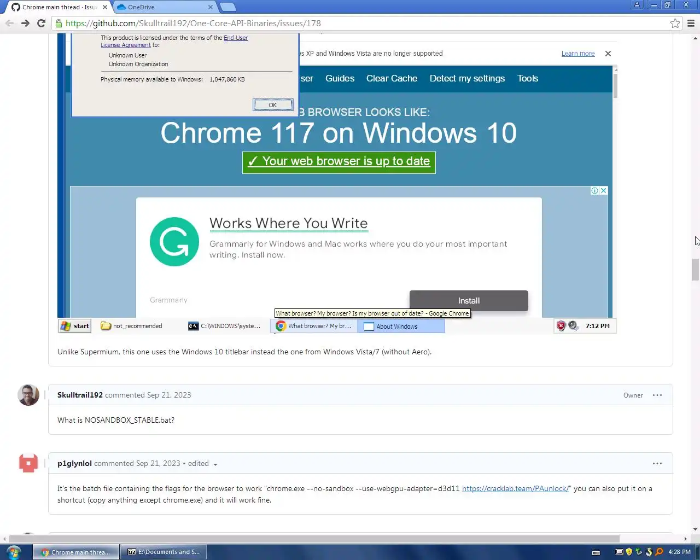Close the OneDrive tab
This screenshot has width=700, height=560.
(211, 7)
